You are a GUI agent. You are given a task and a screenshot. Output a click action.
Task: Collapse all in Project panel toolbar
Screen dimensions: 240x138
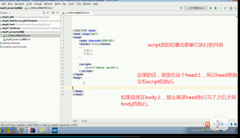[48, 13]
